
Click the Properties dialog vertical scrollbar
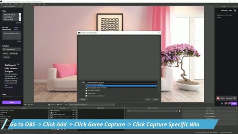159,87
